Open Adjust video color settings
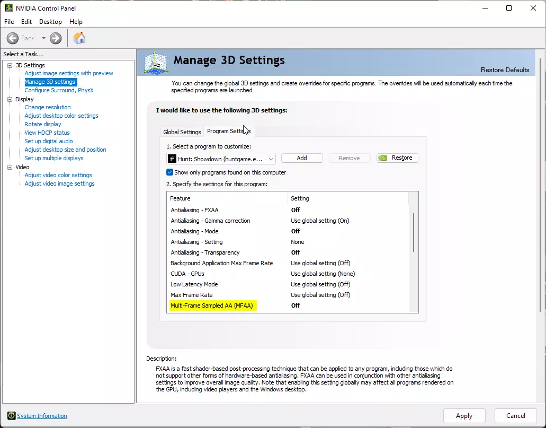This screenshot has width=546, height=428. tap(58, 175)
